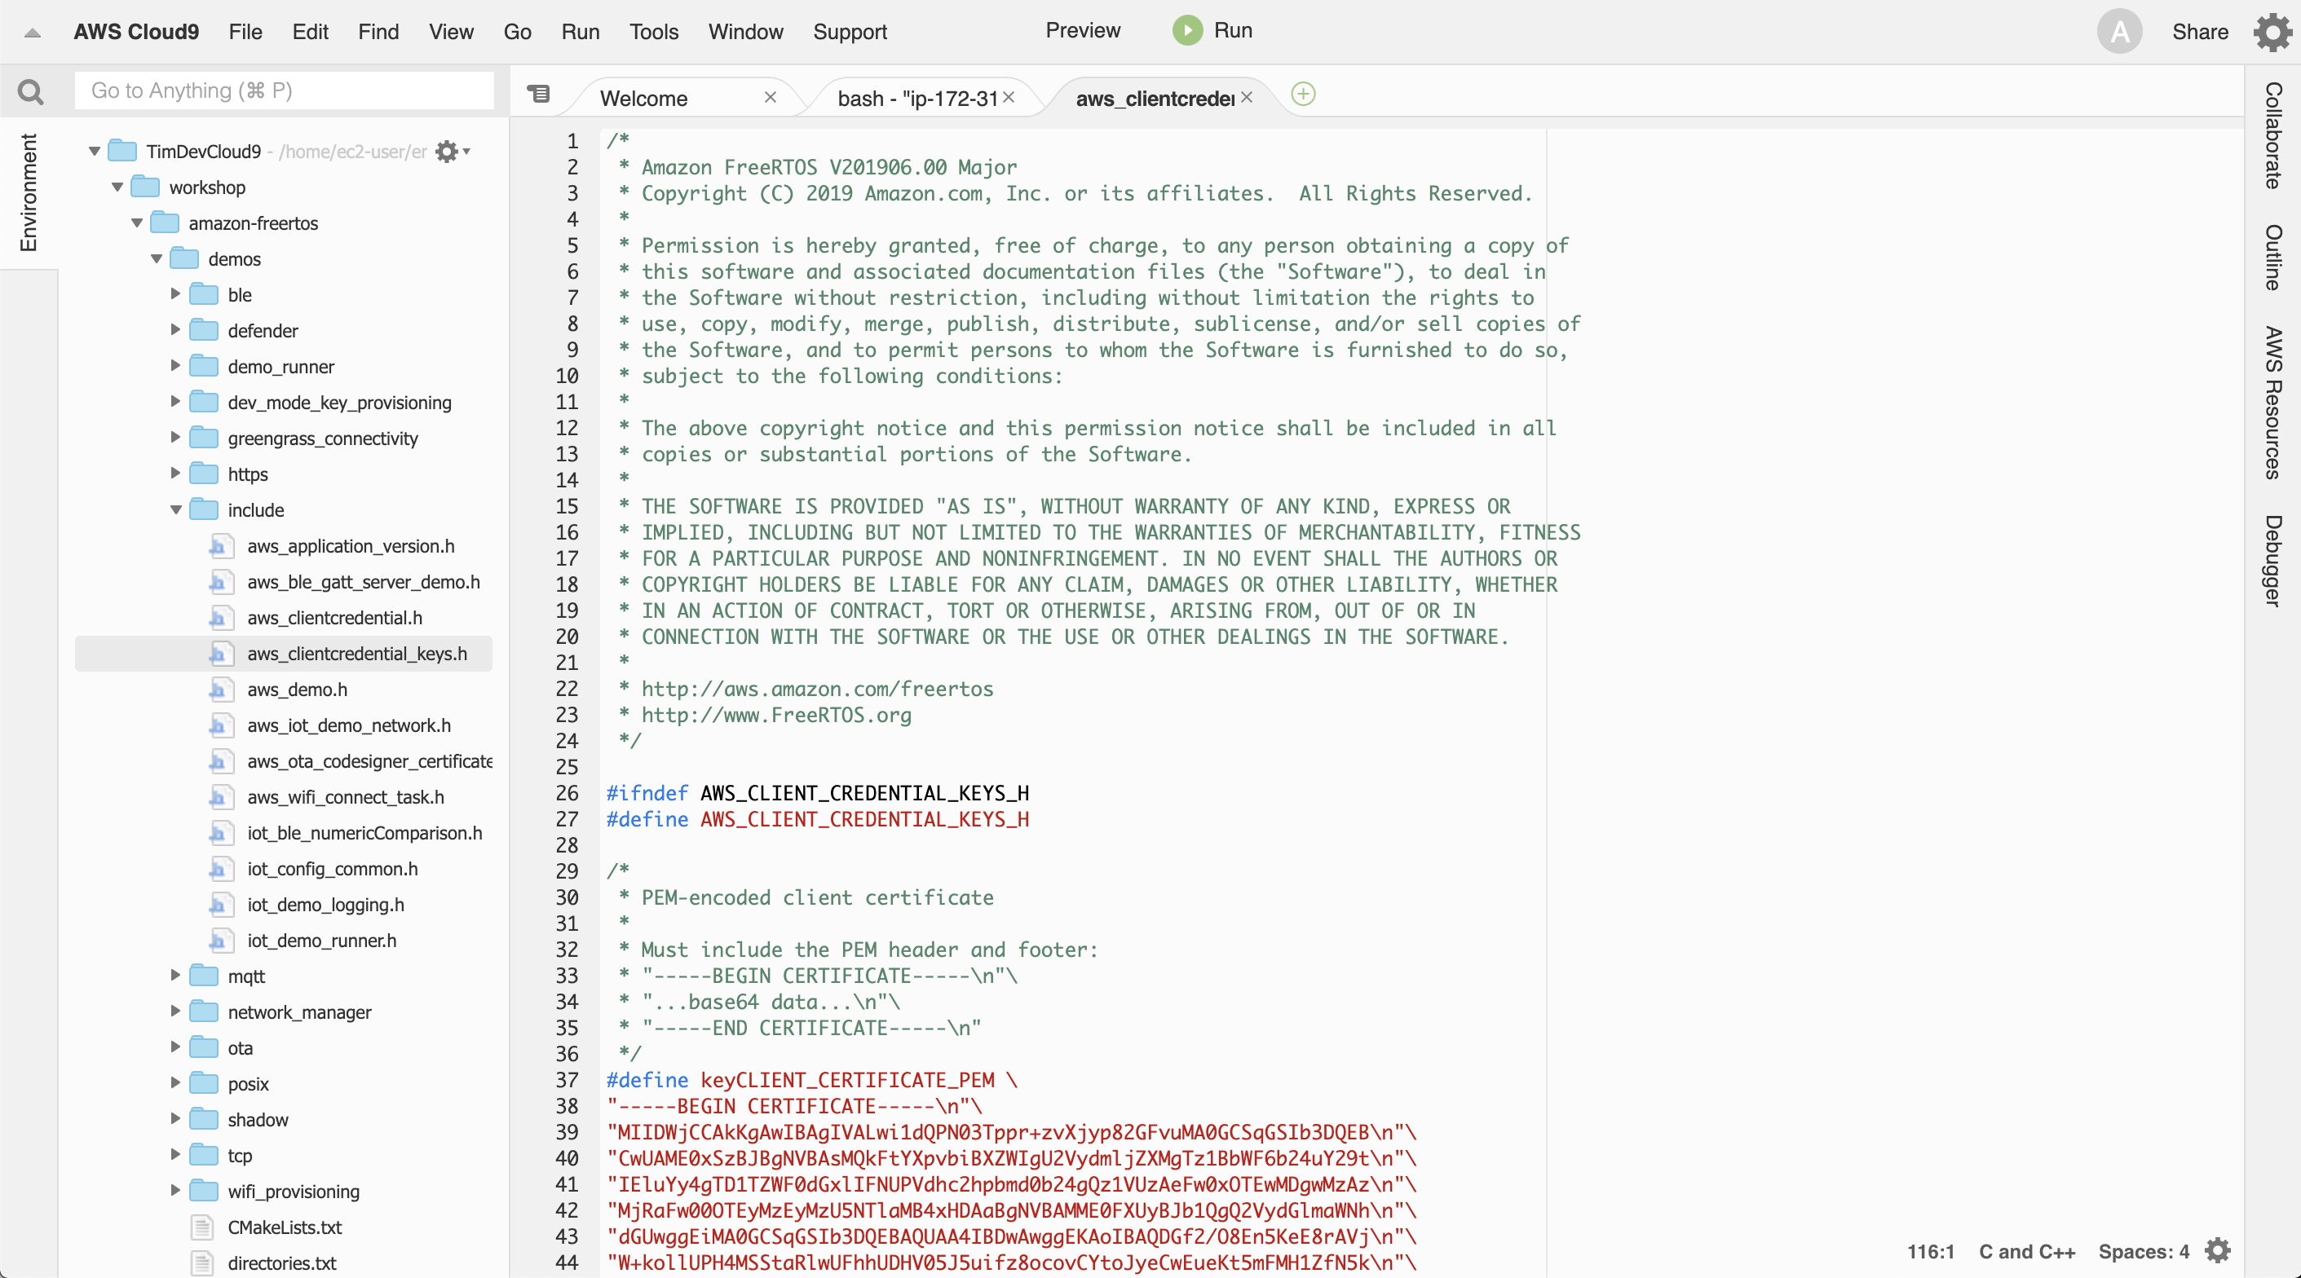
Task: Expand the ota folder arrow
Action: coord(175,1047)
